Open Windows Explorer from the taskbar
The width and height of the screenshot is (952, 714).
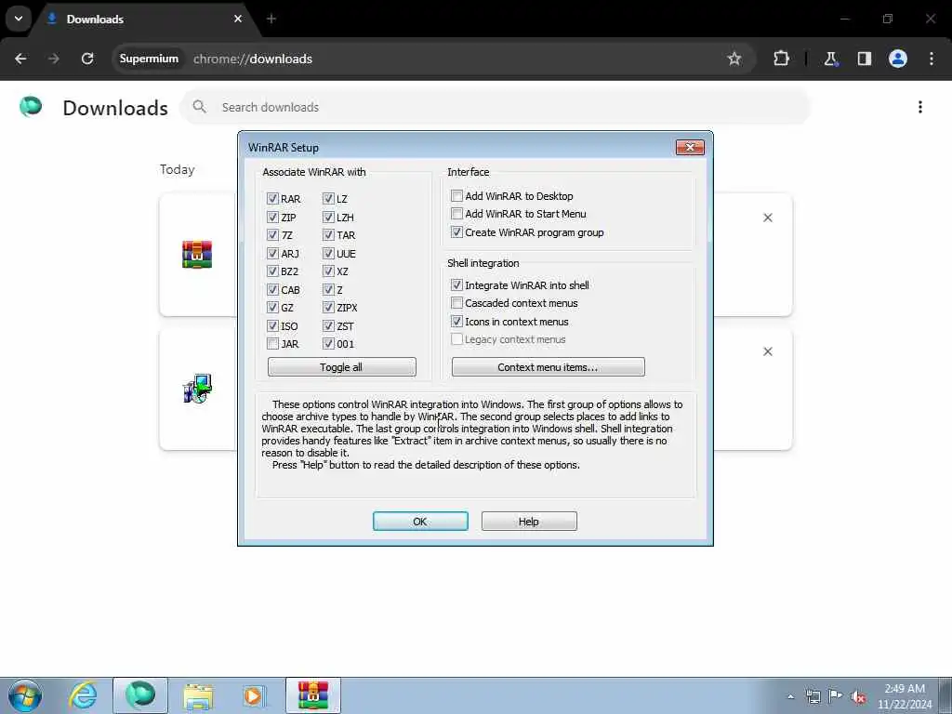[198, 695]
